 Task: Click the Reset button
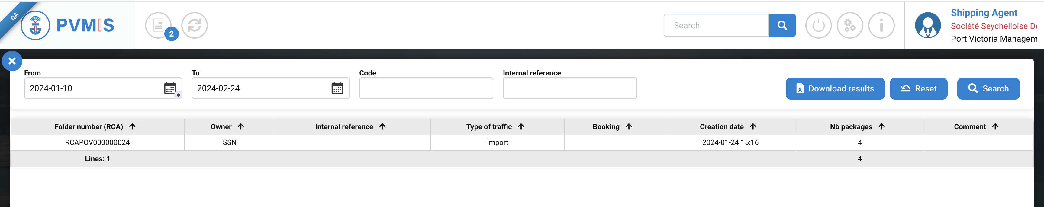click(918, 89)
